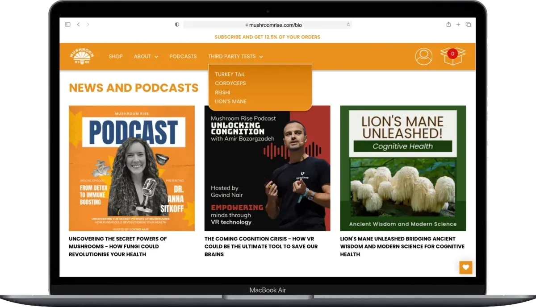This screenshot has width=536, height=307.
Task: Go back with the browser back arrow
Action: click(78, 25)
